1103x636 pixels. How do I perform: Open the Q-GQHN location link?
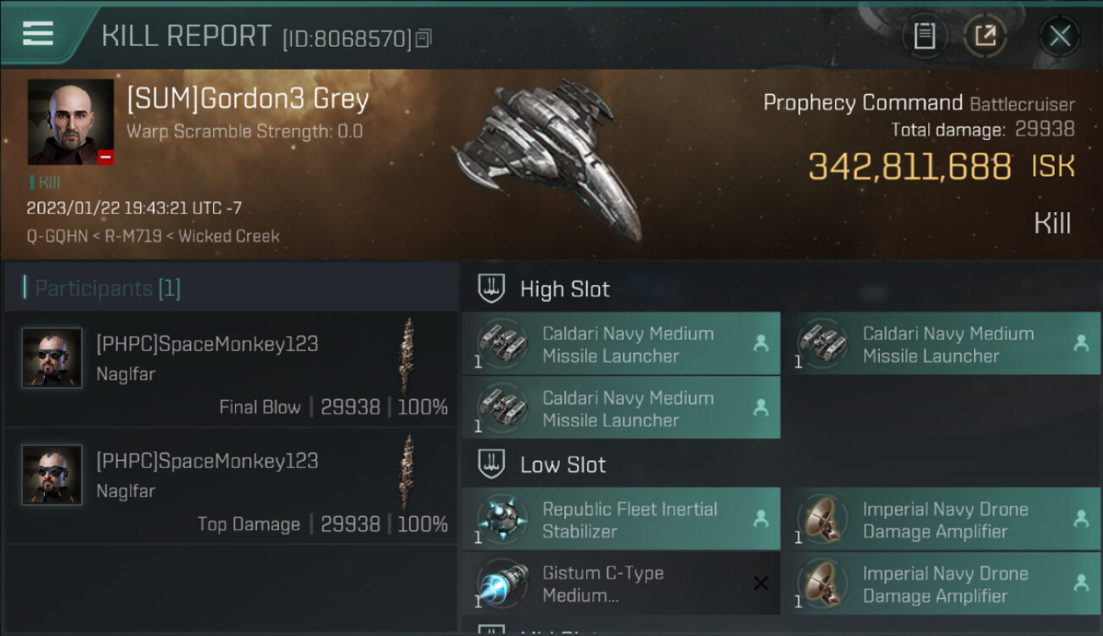(57, 237)
